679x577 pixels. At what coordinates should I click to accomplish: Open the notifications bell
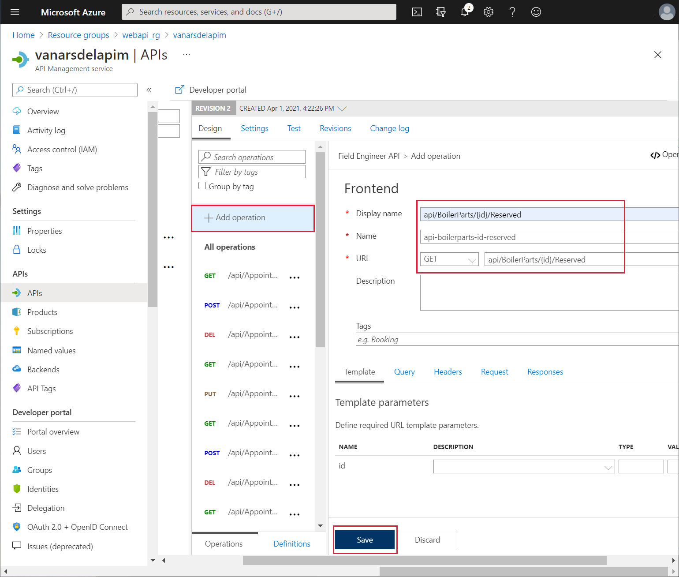click(x=465, y=12)
